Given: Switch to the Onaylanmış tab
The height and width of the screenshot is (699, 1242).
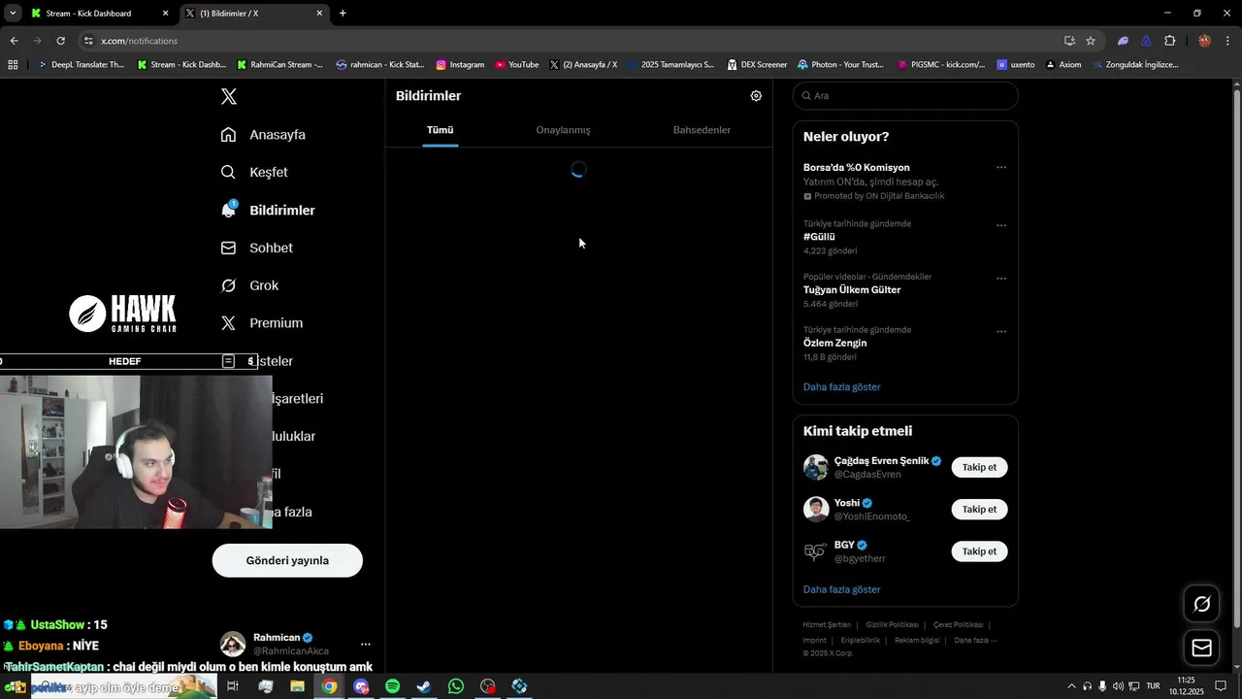Looking at the screenshot, I should pyautogui.click(x=563, y=130).
